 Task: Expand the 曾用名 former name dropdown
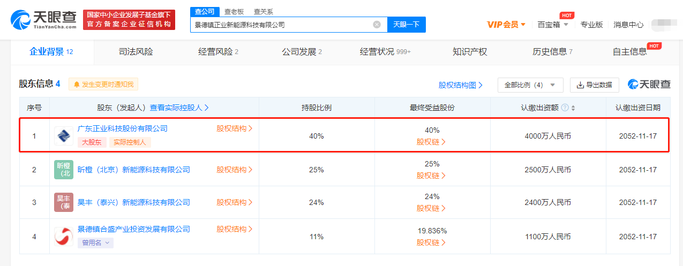(95, 243)
